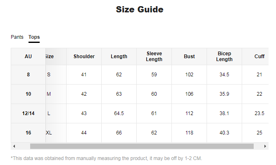Image resolution: width=276 pixels, height=165 pixels.
Task: Click the Sleeve Length column header
Action: point(154,57)
